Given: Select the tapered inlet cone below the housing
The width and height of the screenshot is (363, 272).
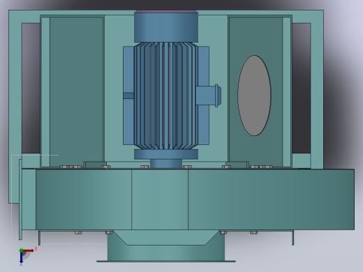Looking at the screenshot, I should pos(166,238).
